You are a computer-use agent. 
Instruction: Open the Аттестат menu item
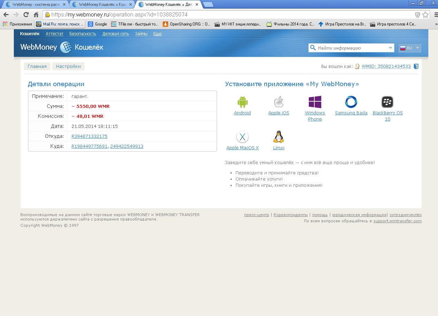[x=55, y=34]
